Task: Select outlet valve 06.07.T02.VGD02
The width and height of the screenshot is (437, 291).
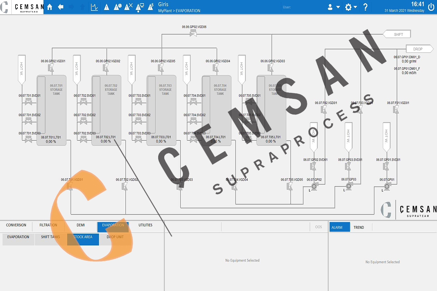Action: click(125, 186)
